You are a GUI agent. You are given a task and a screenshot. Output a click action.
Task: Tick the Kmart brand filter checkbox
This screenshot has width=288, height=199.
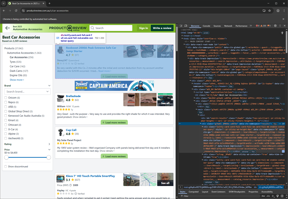(x=6, y=120)
